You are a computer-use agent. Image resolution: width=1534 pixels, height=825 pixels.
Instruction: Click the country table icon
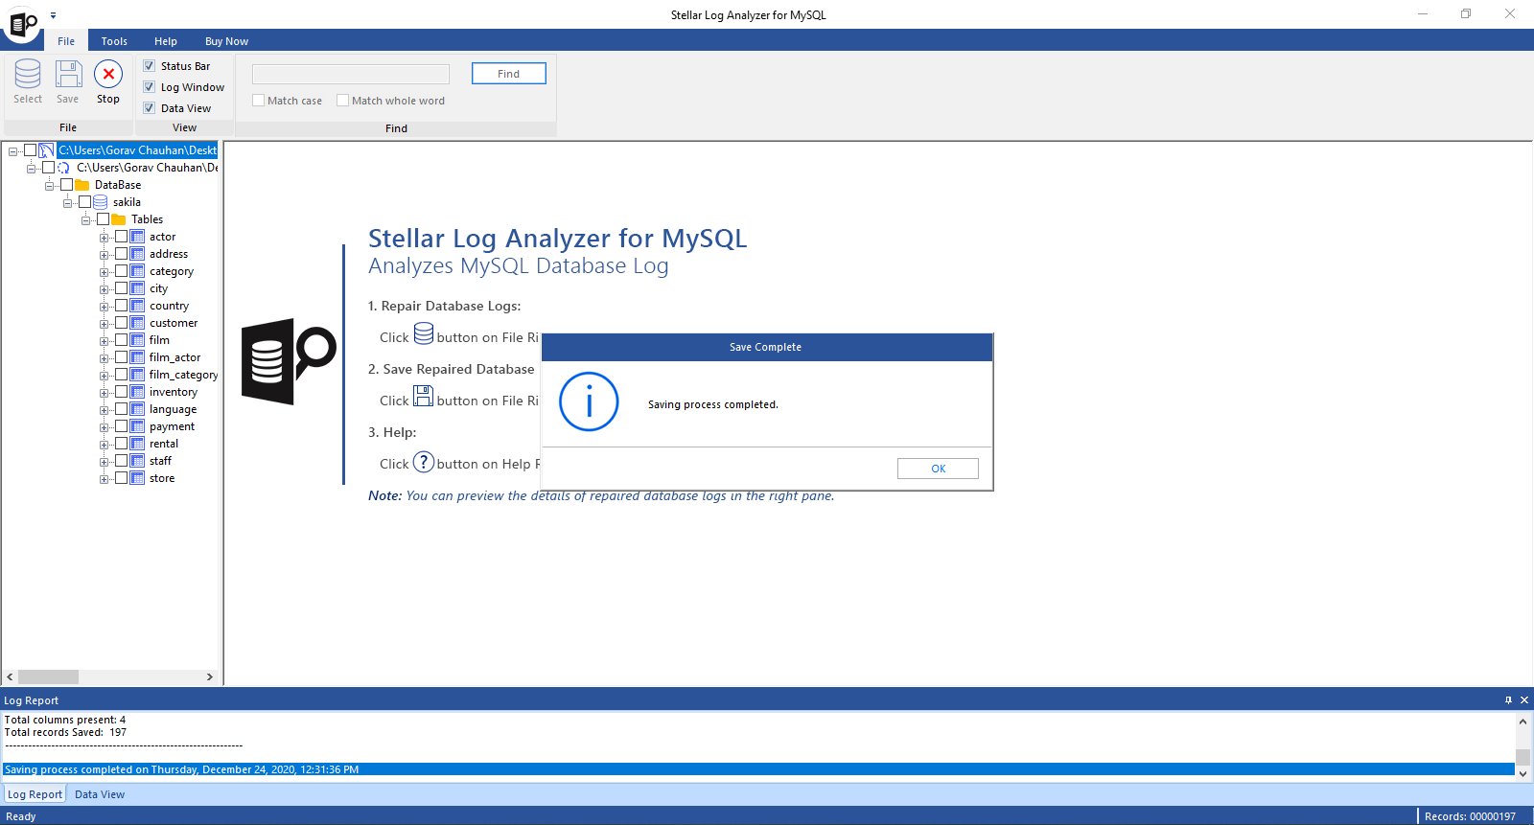point(138,306)
